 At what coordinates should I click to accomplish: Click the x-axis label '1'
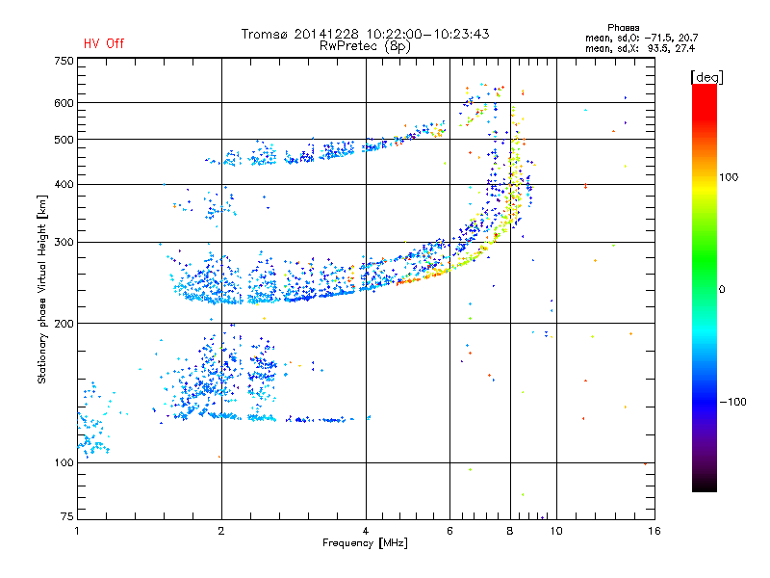[77, 531]
